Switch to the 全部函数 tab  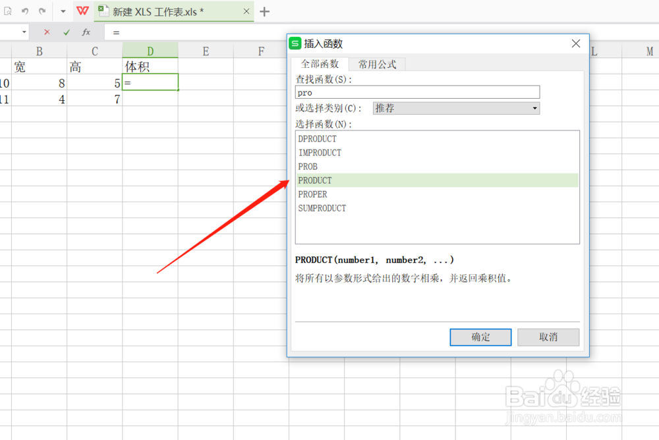point(320,64)
